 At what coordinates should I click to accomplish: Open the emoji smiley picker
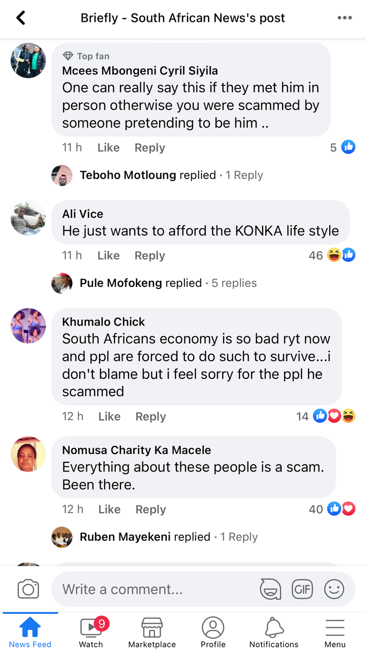tap(334, 589)
